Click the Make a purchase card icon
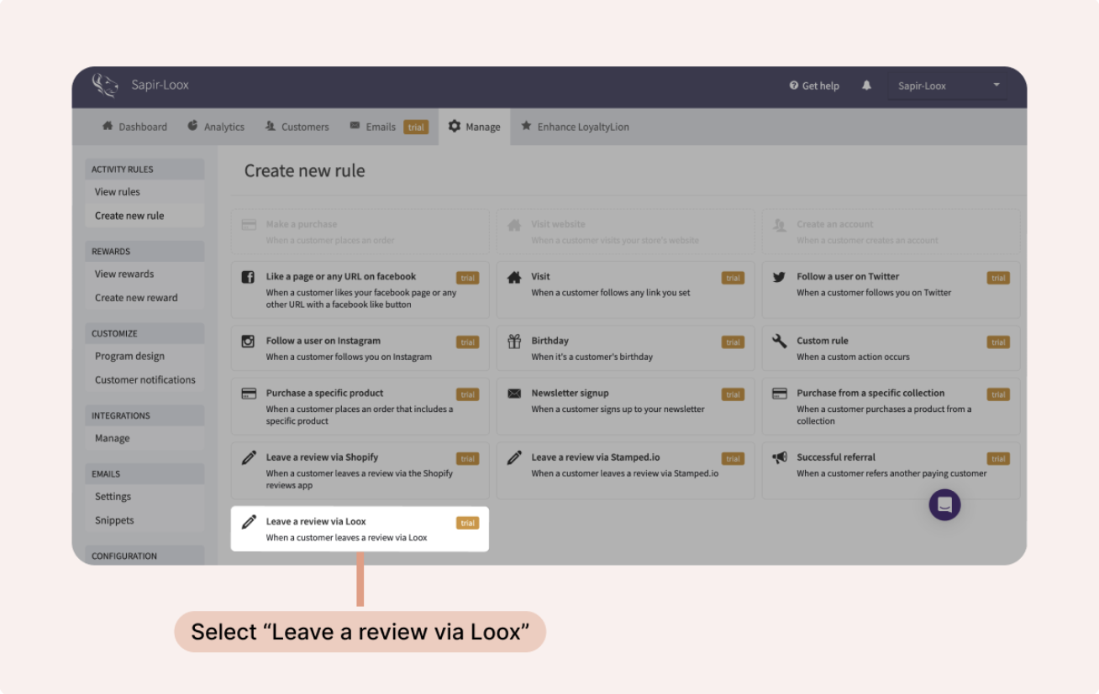The image size is (1099, 694). 249,225
